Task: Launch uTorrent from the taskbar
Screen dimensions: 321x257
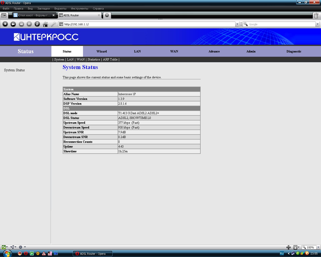Action: pyautogui.click(x=32, y=253)
